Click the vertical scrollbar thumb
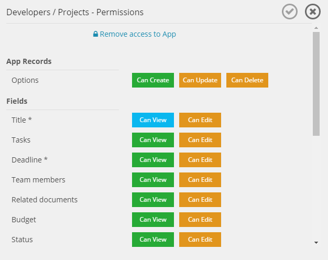The height and width of the screenshot is (260, 328). (x=316, y=84)
